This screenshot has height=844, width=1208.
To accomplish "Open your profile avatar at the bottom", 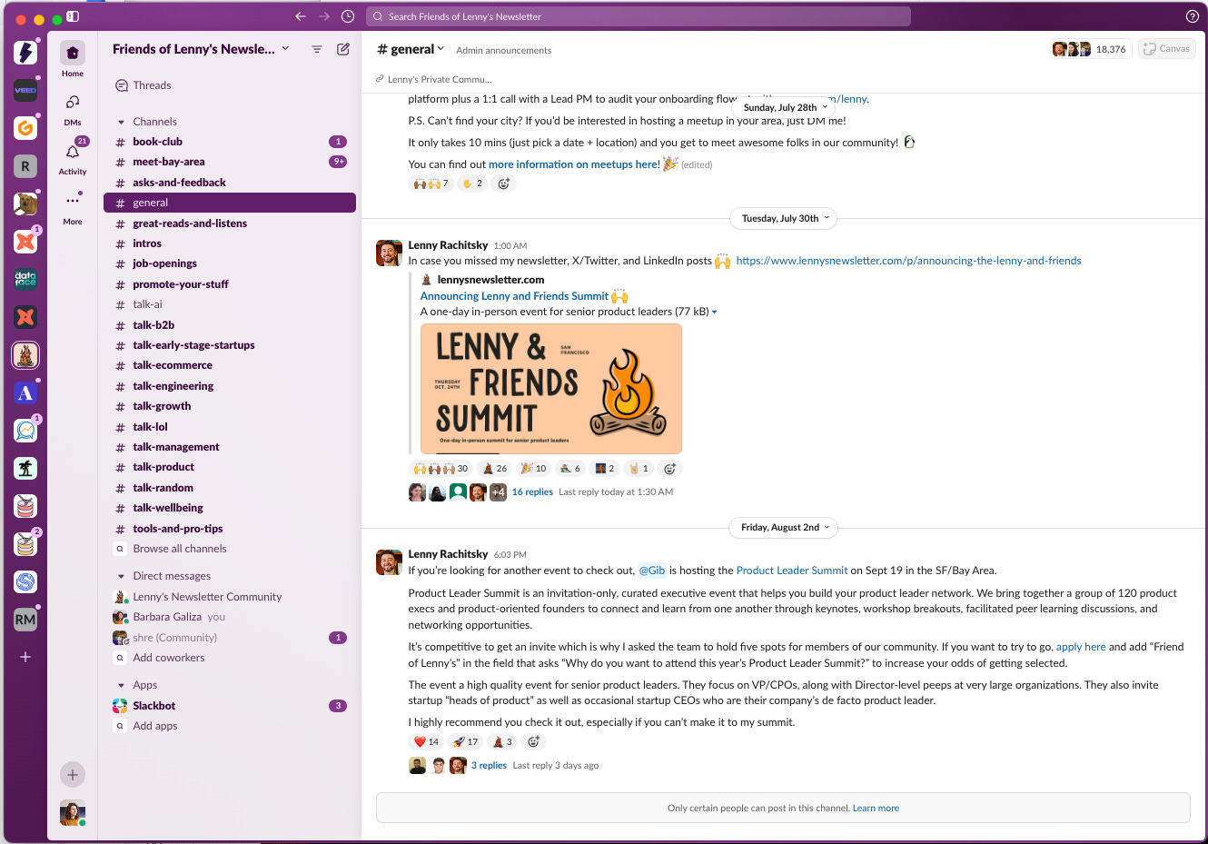I will pos(73,812).
